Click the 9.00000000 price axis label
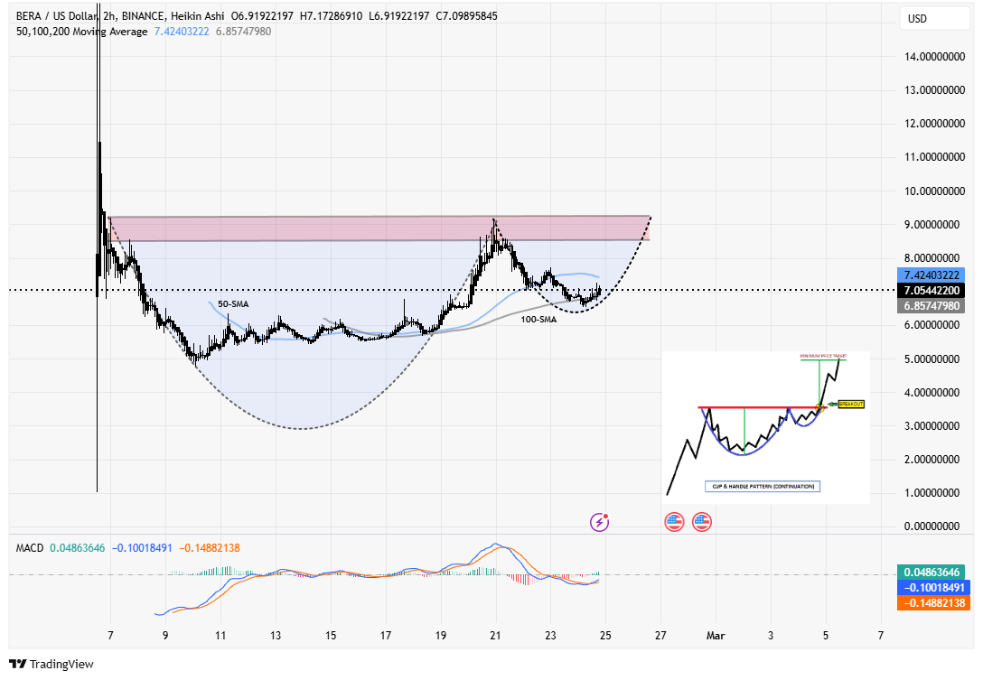 coord(932,224)
